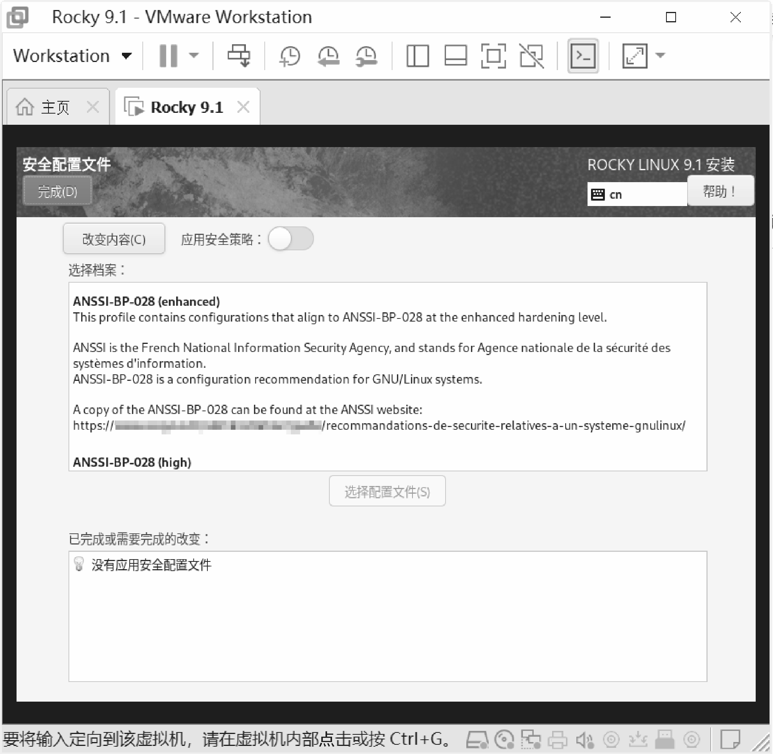Show or hide the library sidebar
The width and height of the screenshot is (773, 754).
point(417,56)
